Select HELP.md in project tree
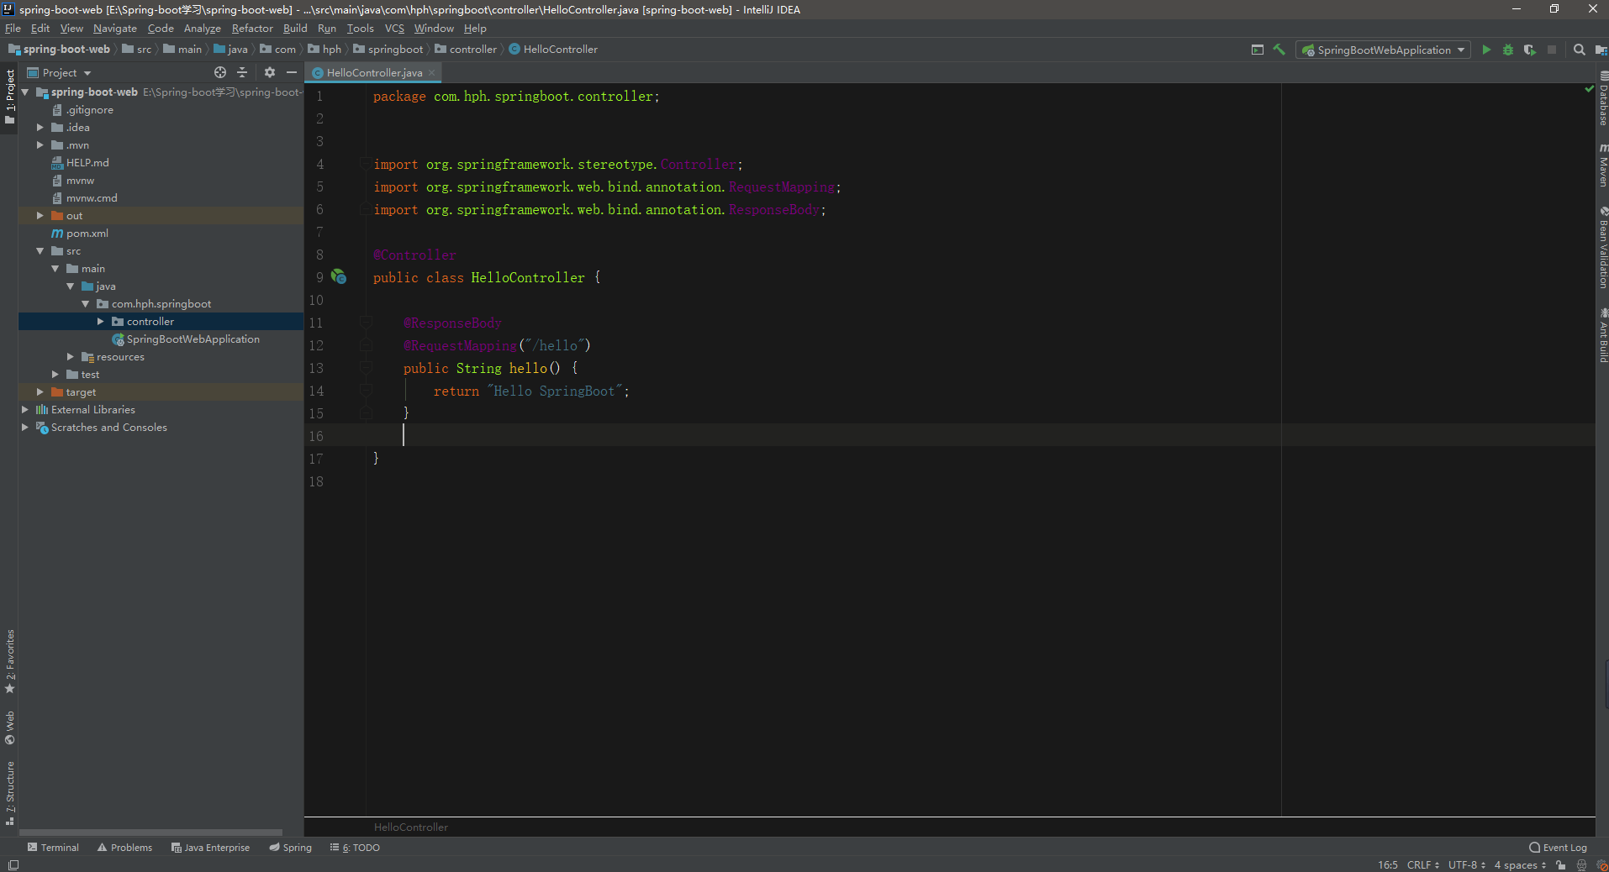The width and height of the screenshot is (1609, 872). point(87,163)
